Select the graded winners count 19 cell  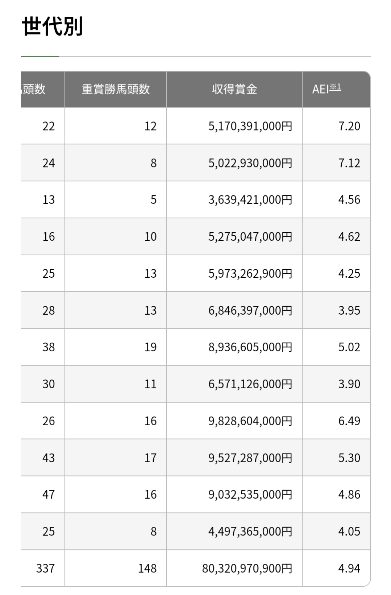[x=116, y=347]
